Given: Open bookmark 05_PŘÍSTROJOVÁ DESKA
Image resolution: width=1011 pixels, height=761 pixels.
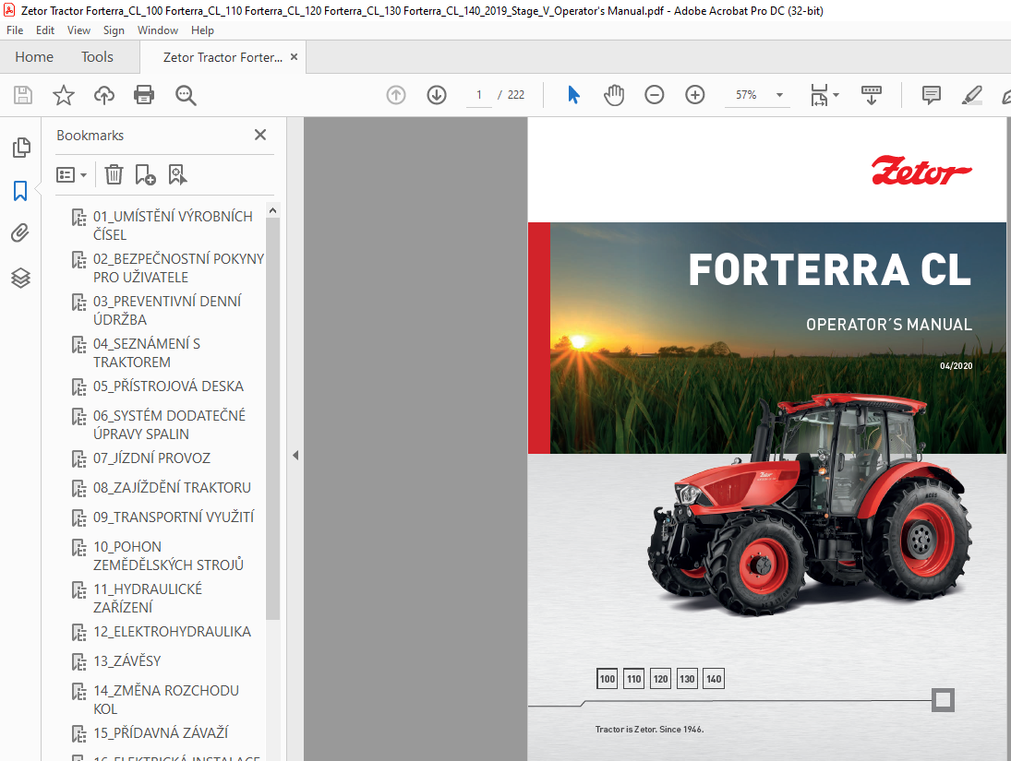Looking at the screenshot, I should tap(169, 386).
